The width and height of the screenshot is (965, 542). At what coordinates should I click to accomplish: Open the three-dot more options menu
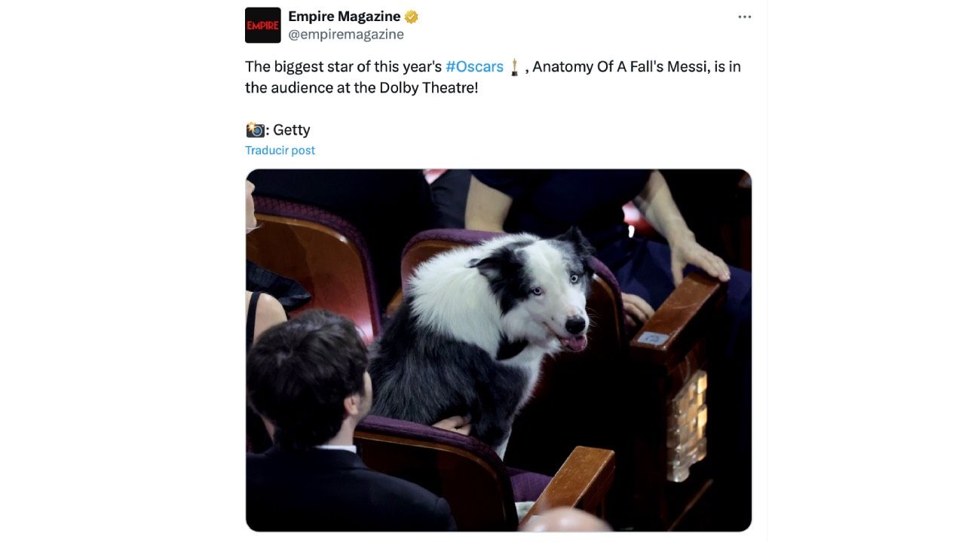pyautogui.click(x=745, y=17)
